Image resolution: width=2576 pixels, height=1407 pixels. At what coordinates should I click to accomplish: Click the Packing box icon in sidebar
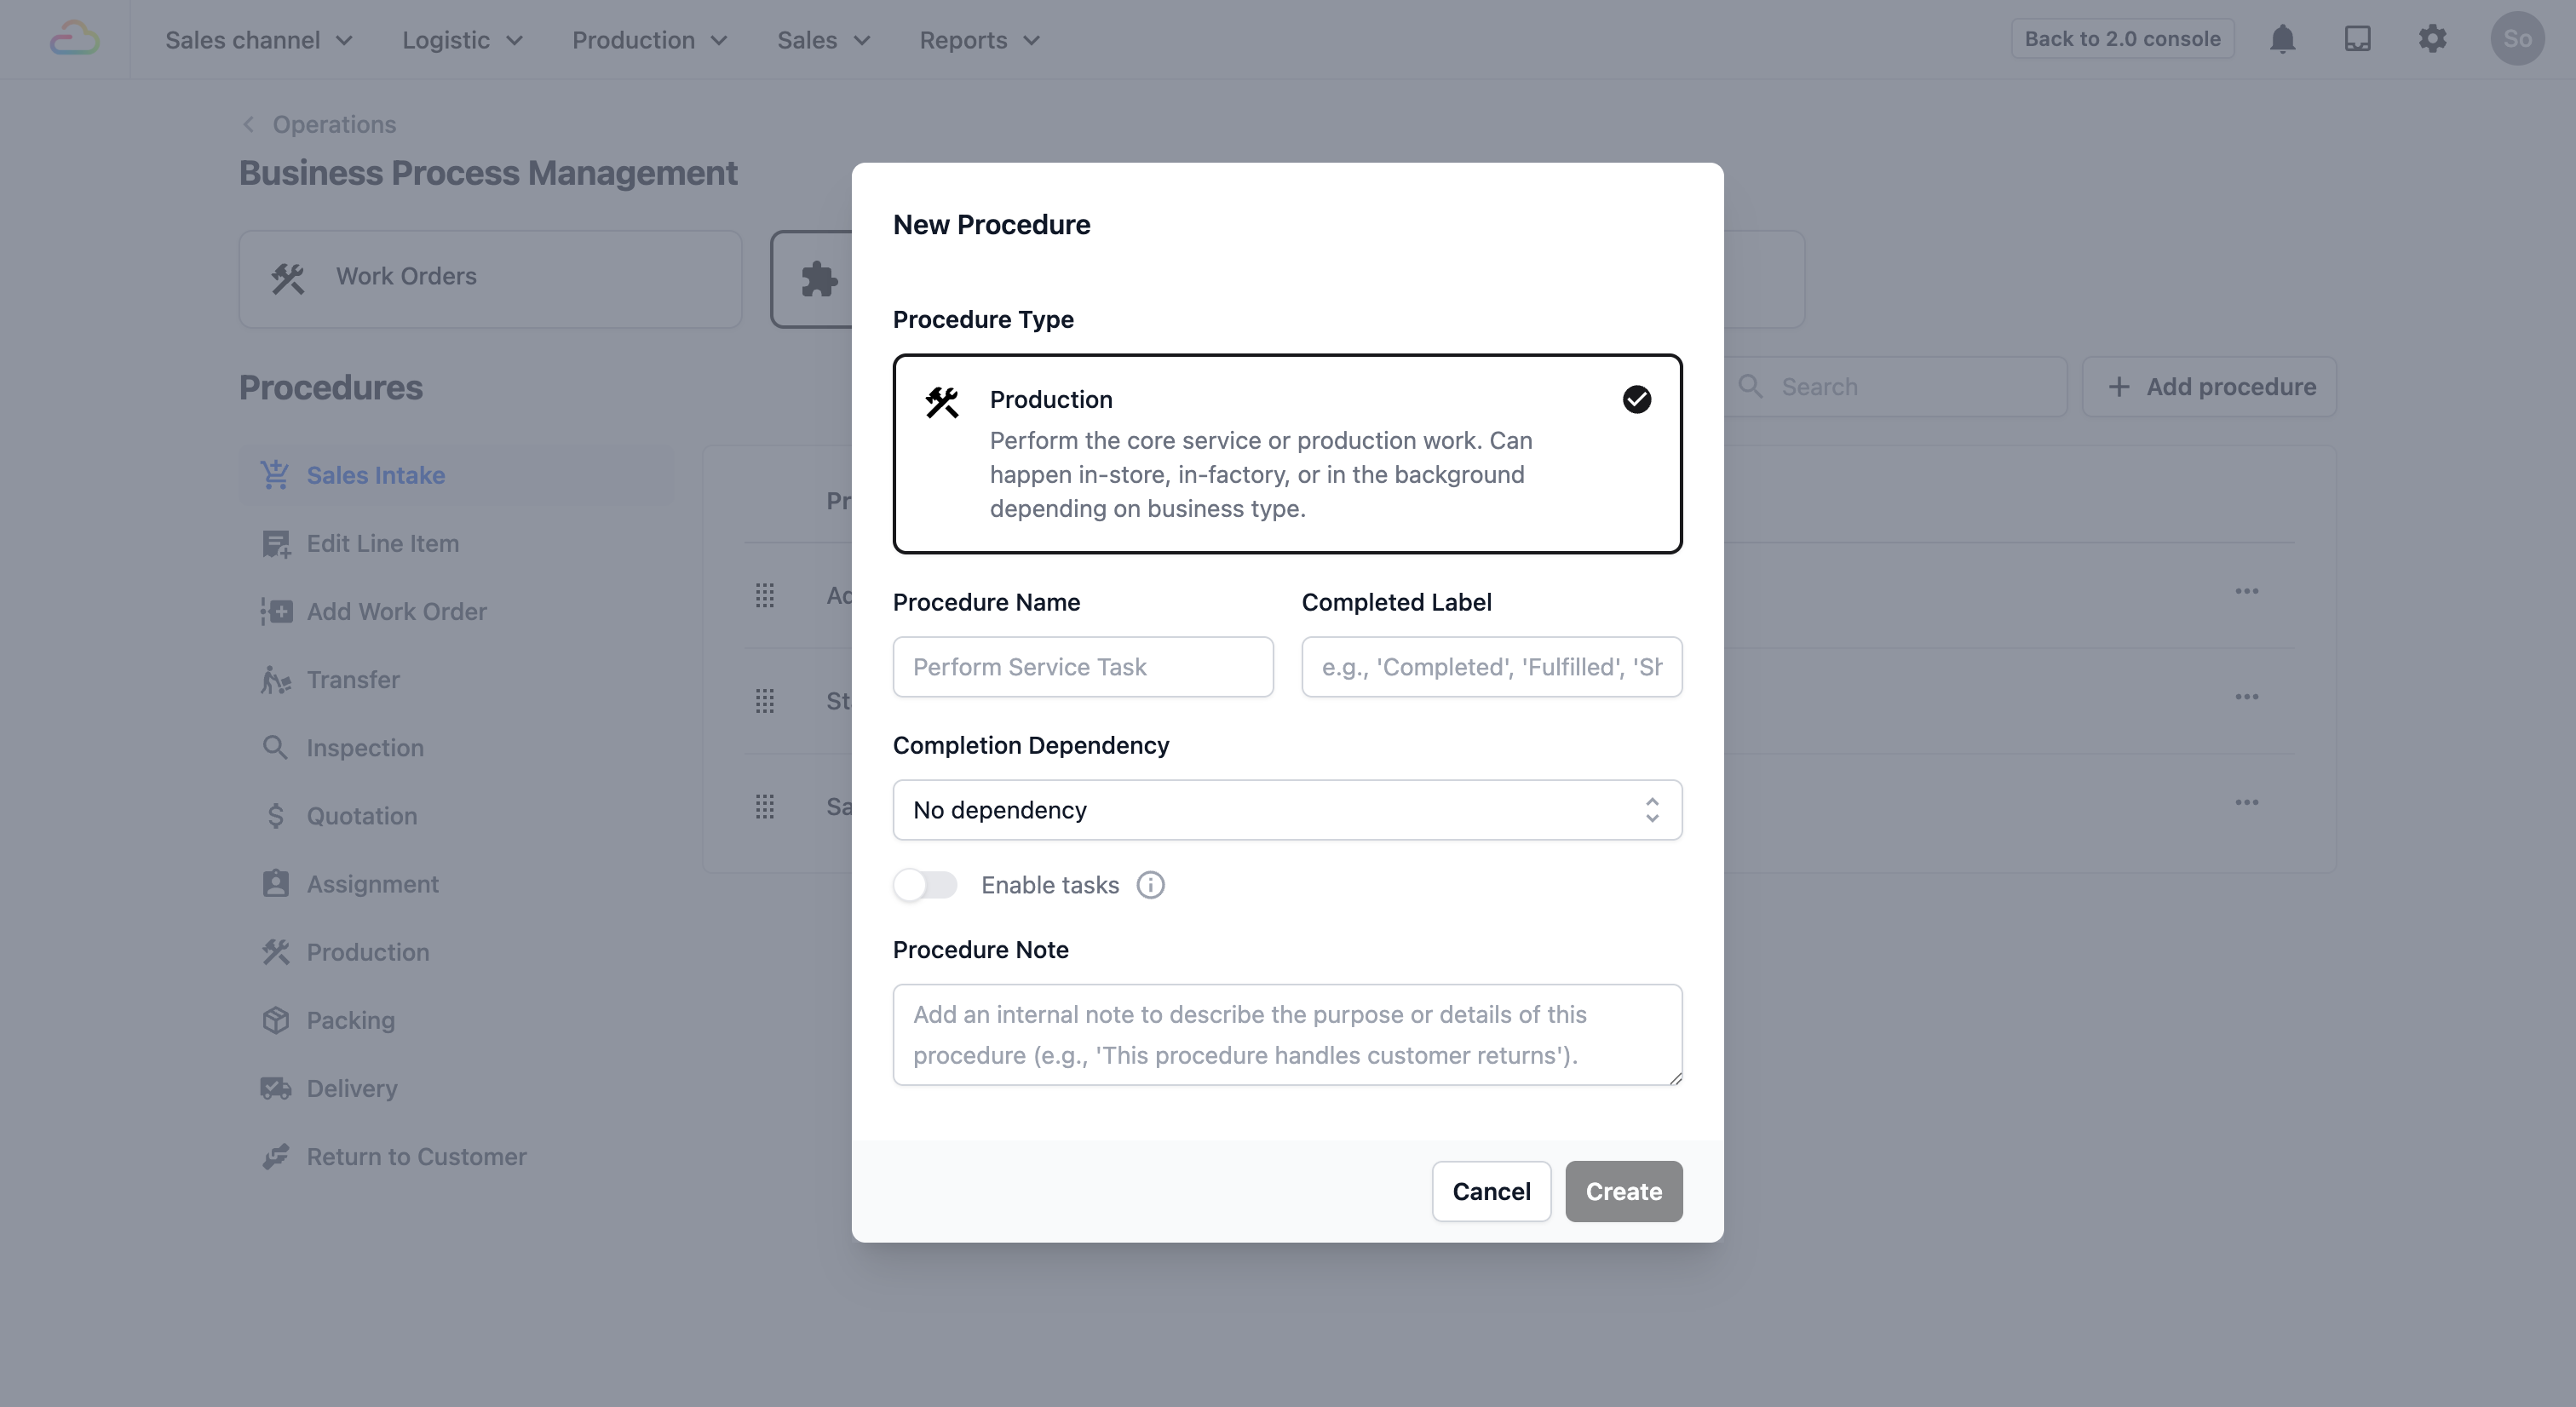point(275,1020)
